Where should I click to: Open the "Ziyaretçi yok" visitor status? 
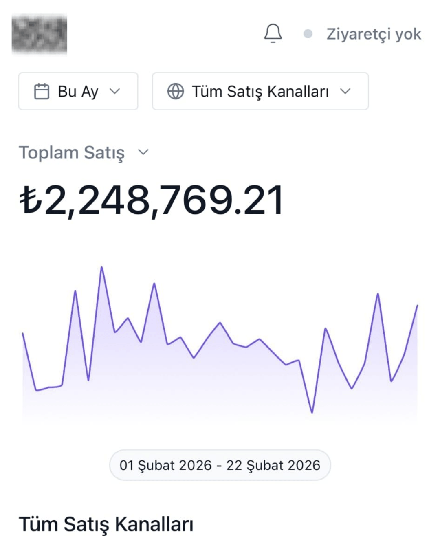[x=374, y=34]
